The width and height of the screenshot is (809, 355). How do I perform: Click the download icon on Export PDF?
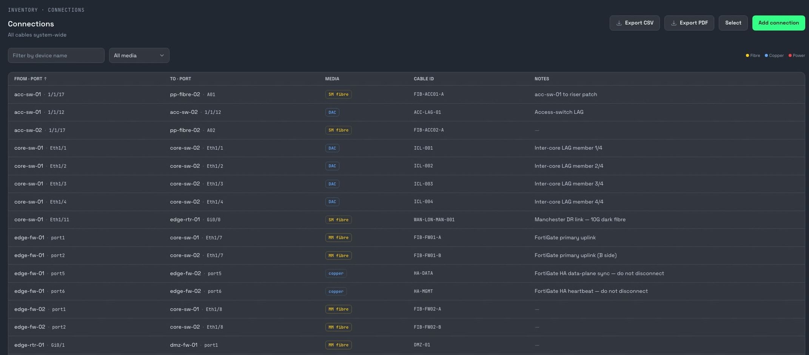click(x=674, y=23)
